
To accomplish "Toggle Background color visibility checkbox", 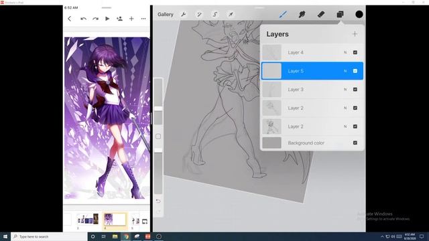I will tap(355, 143).
